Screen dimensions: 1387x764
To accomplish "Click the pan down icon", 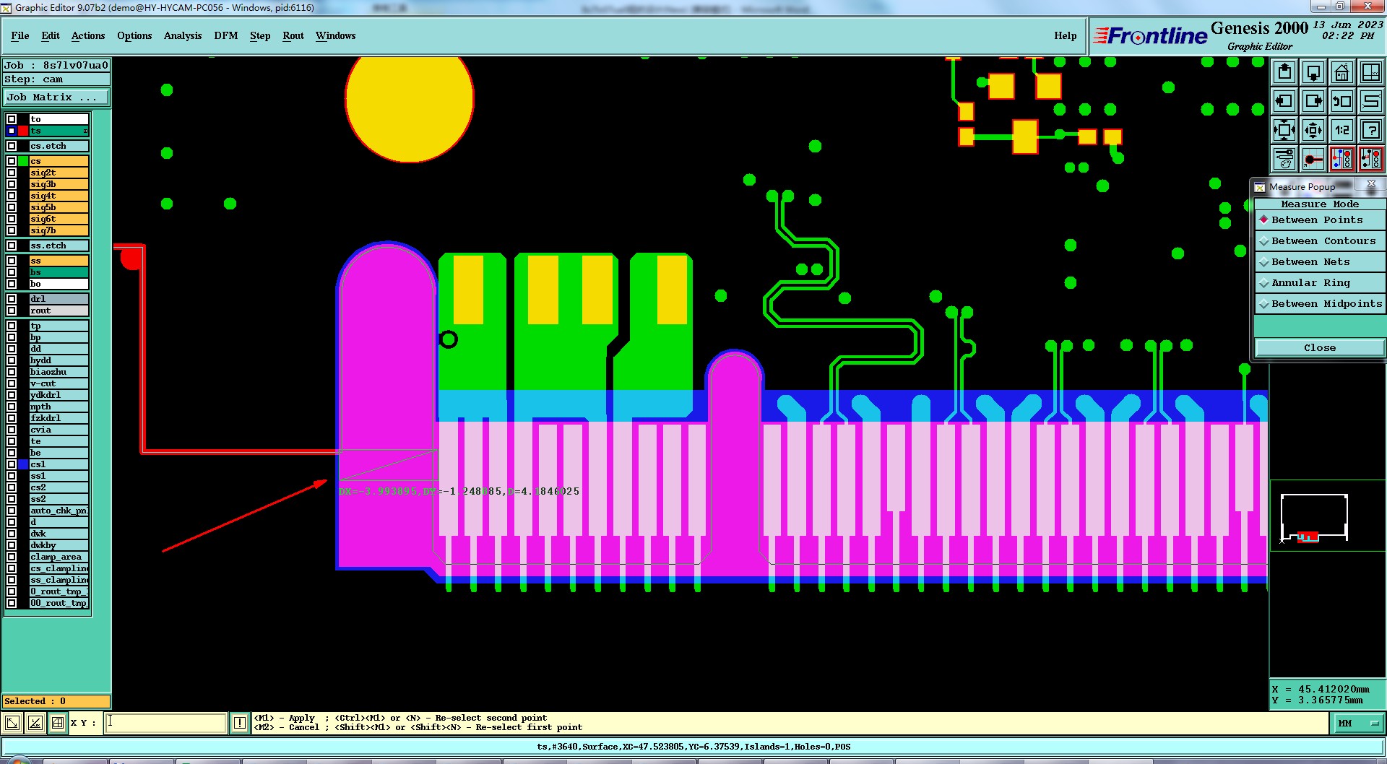I will tap(1313, 72).
